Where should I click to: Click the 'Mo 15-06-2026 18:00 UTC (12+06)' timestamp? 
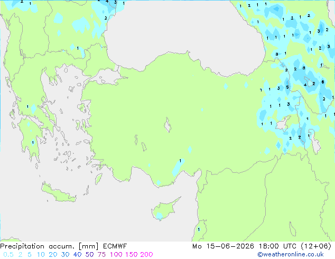(262, 246)
